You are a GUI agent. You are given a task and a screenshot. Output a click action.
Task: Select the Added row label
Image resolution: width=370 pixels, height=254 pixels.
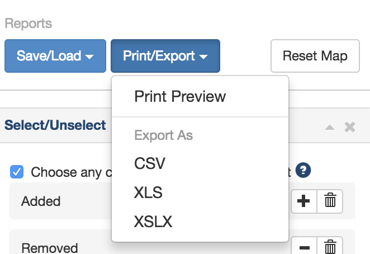pyautogui.click(x=41, y=201)
